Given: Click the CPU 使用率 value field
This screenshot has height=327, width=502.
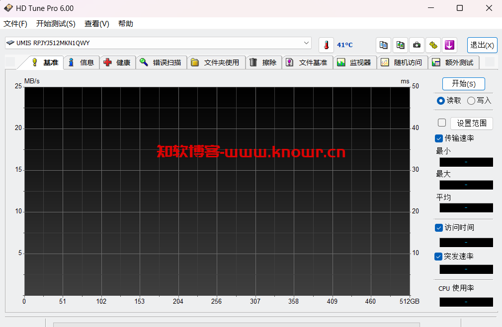Looking at the screenshot, I should coord(466,302).
